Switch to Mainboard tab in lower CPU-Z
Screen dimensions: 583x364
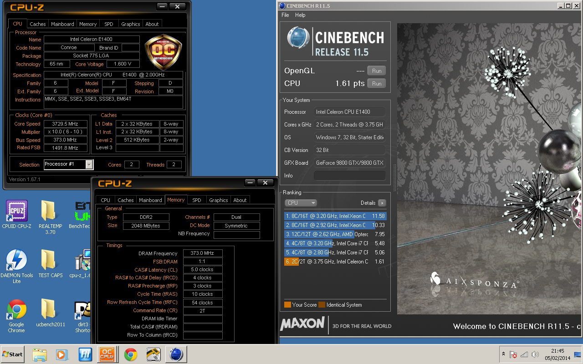click(x=150, y=200)
